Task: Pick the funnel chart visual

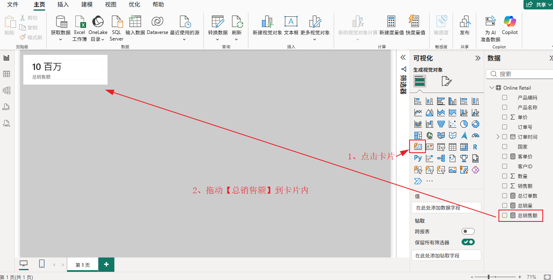Action: click(441, 124)
